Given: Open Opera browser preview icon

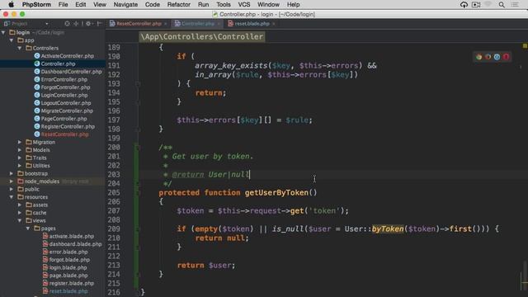Looking at the screenshot, I should click(x=506, y=57).
